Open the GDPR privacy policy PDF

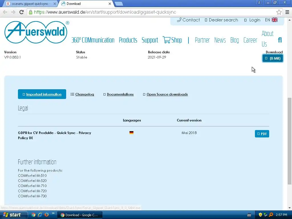(x=262, y=134)
